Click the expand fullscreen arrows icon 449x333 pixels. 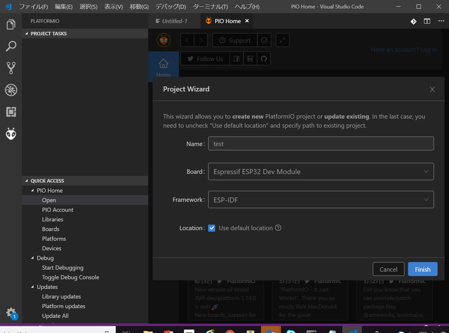tap(282, 40)
